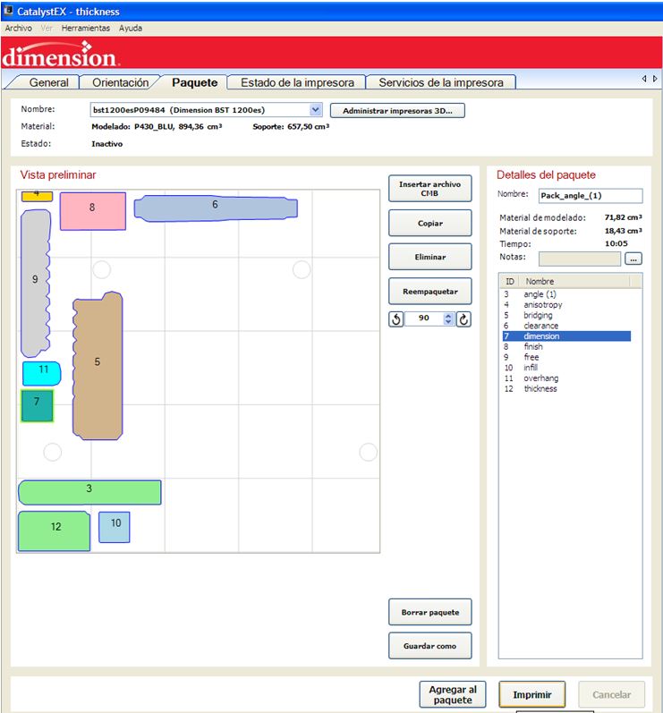663x713 pixels.
Task: Click Guardar como button
Action: pos(429,646)
